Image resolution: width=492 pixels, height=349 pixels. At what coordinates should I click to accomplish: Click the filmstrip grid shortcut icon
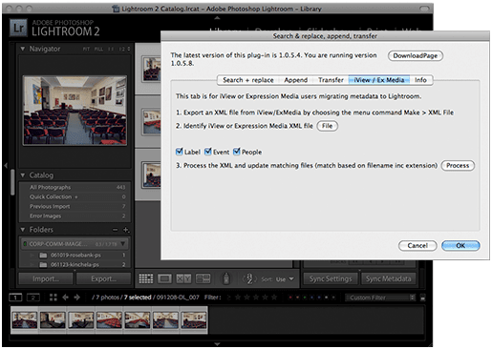[53, 298]
